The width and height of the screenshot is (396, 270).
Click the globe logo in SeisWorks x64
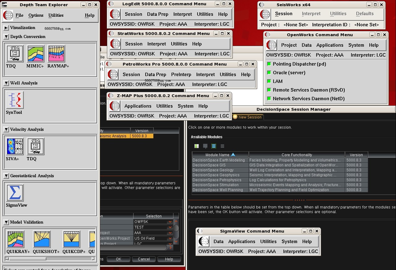265,14
